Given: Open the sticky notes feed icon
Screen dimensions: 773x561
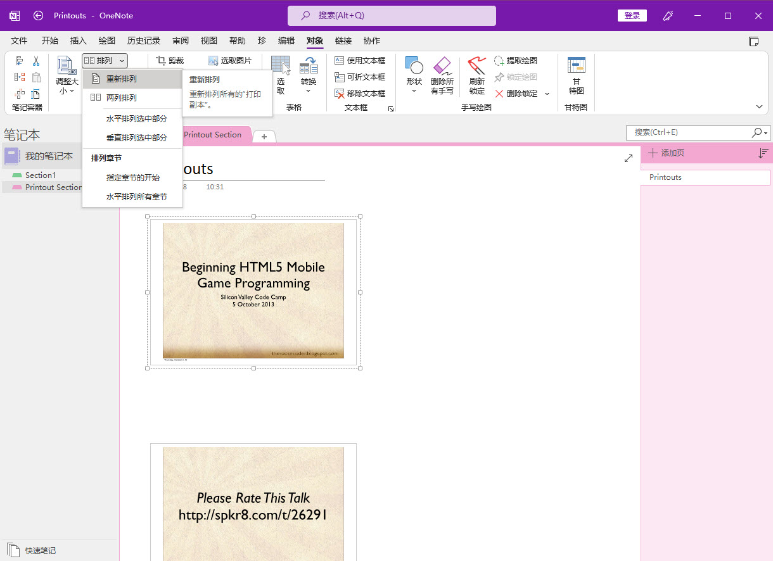Looking at the screenshot, I should (x=754, y=41).
